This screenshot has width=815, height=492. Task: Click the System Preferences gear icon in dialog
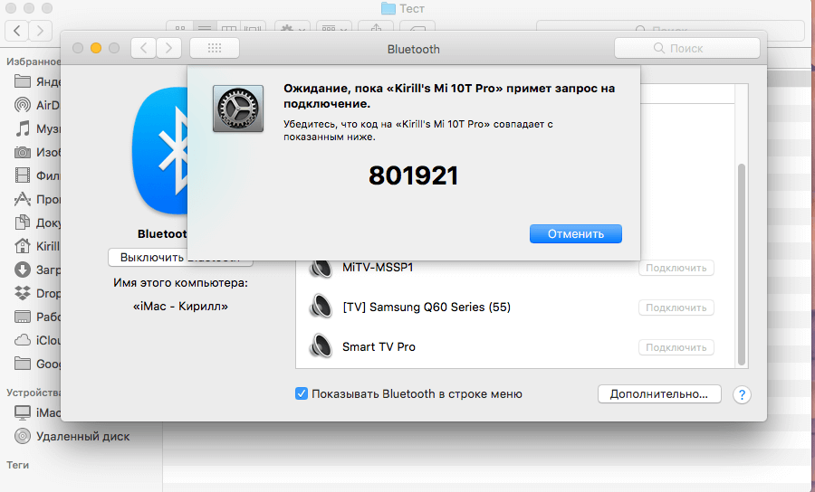pos(238,109)
